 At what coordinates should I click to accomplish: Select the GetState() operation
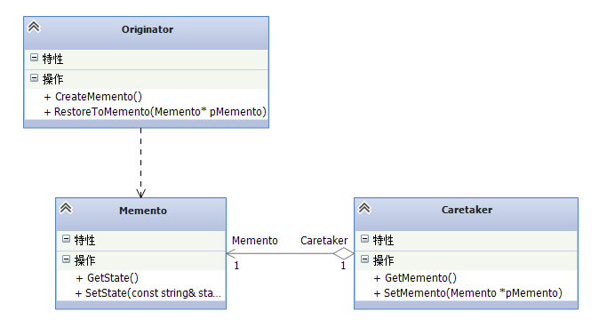(107, 278)
